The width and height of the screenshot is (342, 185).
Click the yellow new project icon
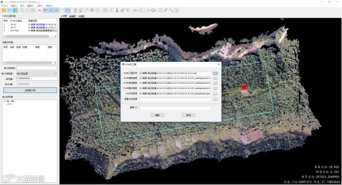[4, 10]
